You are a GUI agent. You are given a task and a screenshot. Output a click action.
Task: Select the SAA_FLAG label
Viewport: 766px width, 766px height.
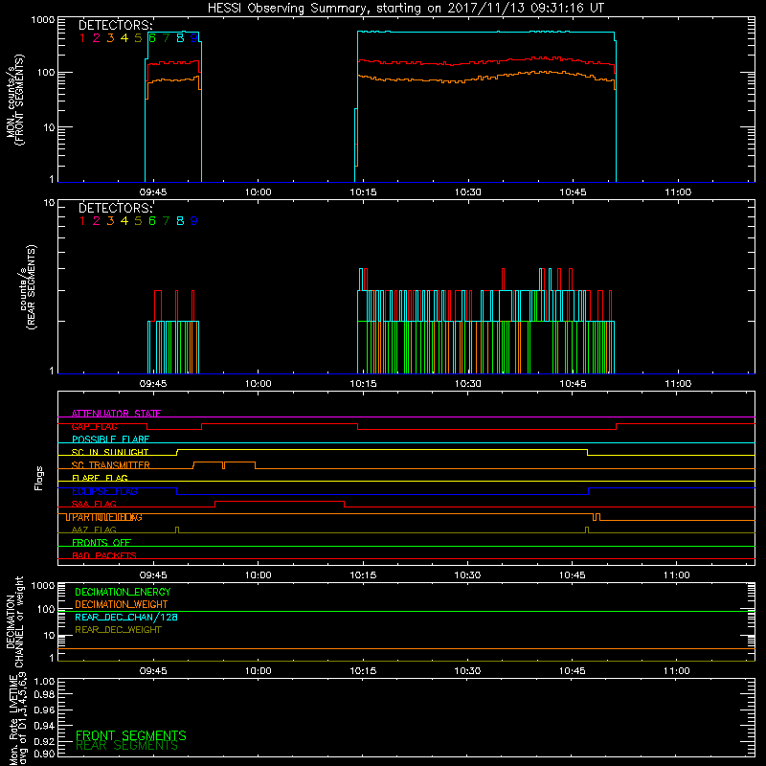tap(94, 504)
